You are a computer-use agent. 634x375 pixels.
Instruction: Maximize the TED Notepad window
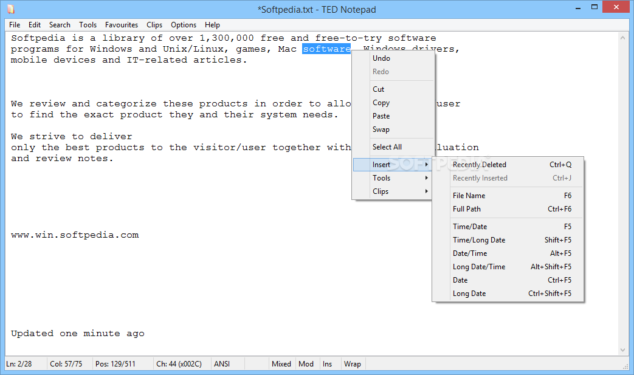pyautogui.click(x=594, y=7)
